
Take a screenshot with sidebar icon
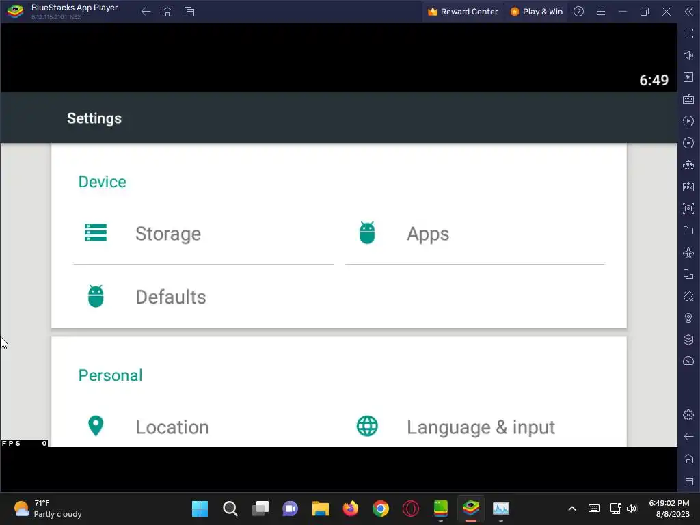(688, 208)
